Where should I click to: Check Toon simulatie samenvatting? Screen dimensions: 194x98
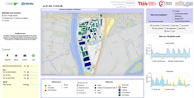tap(148, 21)
